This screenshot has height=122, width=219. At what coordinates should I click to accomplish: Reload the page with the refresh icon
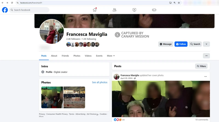[x=12, y=3]
